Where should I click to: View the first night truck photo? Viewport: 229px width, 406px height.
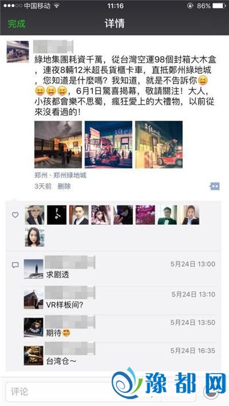(58, 145)
